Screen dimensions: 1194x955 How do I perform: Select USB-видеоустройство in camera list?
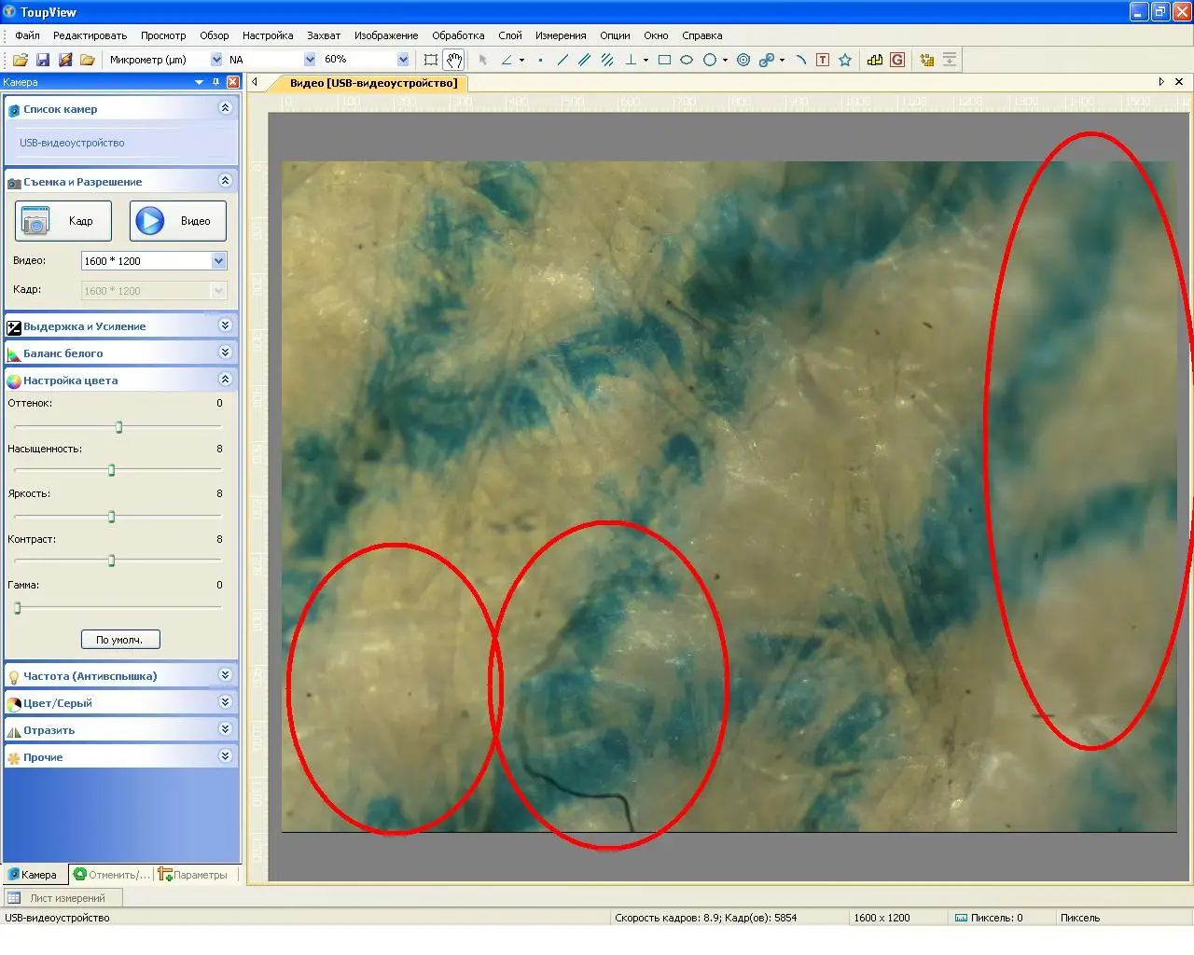(72, 143)
